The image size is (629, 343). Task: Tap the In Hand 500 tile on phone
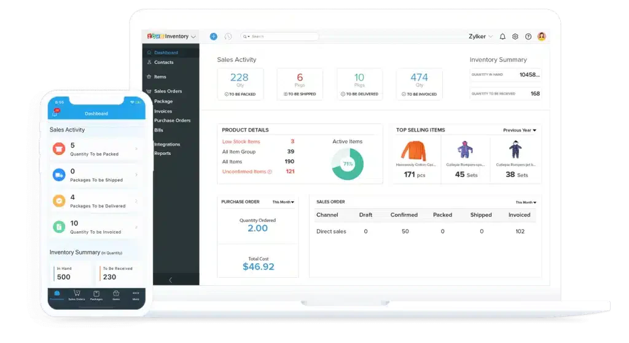click(72, 273)
